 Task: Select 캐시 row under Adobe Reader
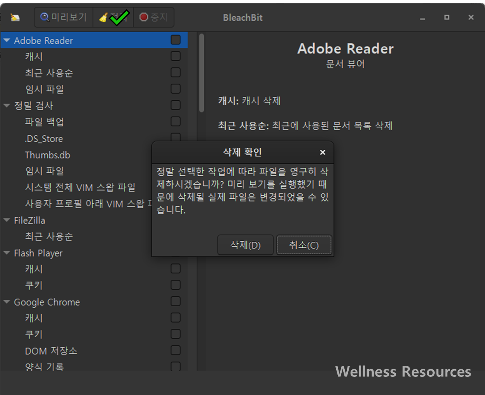tap(94, 57)
